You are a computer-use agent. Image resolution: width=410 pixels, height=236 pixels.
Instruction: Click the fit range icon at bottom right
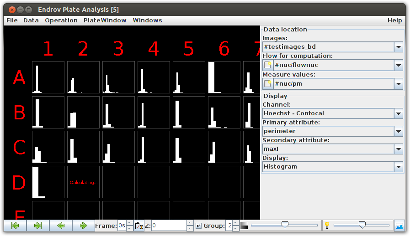[x=399, y=226]
